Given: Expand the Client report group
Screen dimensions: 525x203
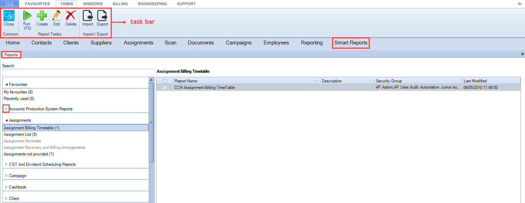Looking at the screenshot, I should [6, 199].
